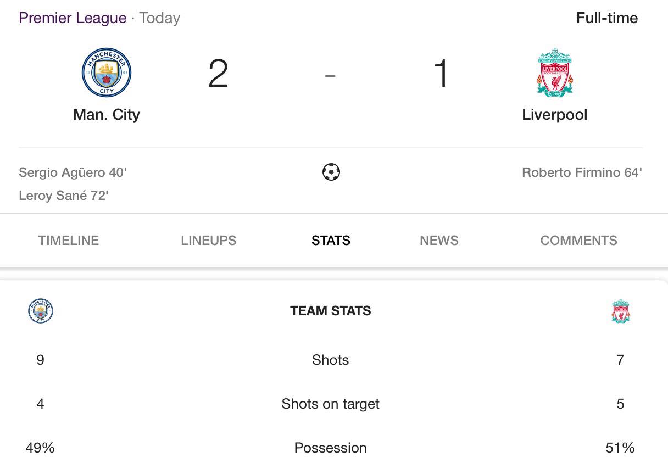Screen dimensions: 668x474
Task: Click the Shots on target label
Action: 331,404
